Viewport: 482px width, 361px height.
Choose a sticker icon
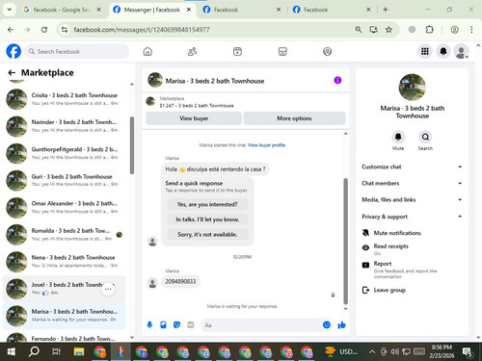point(176,325)
